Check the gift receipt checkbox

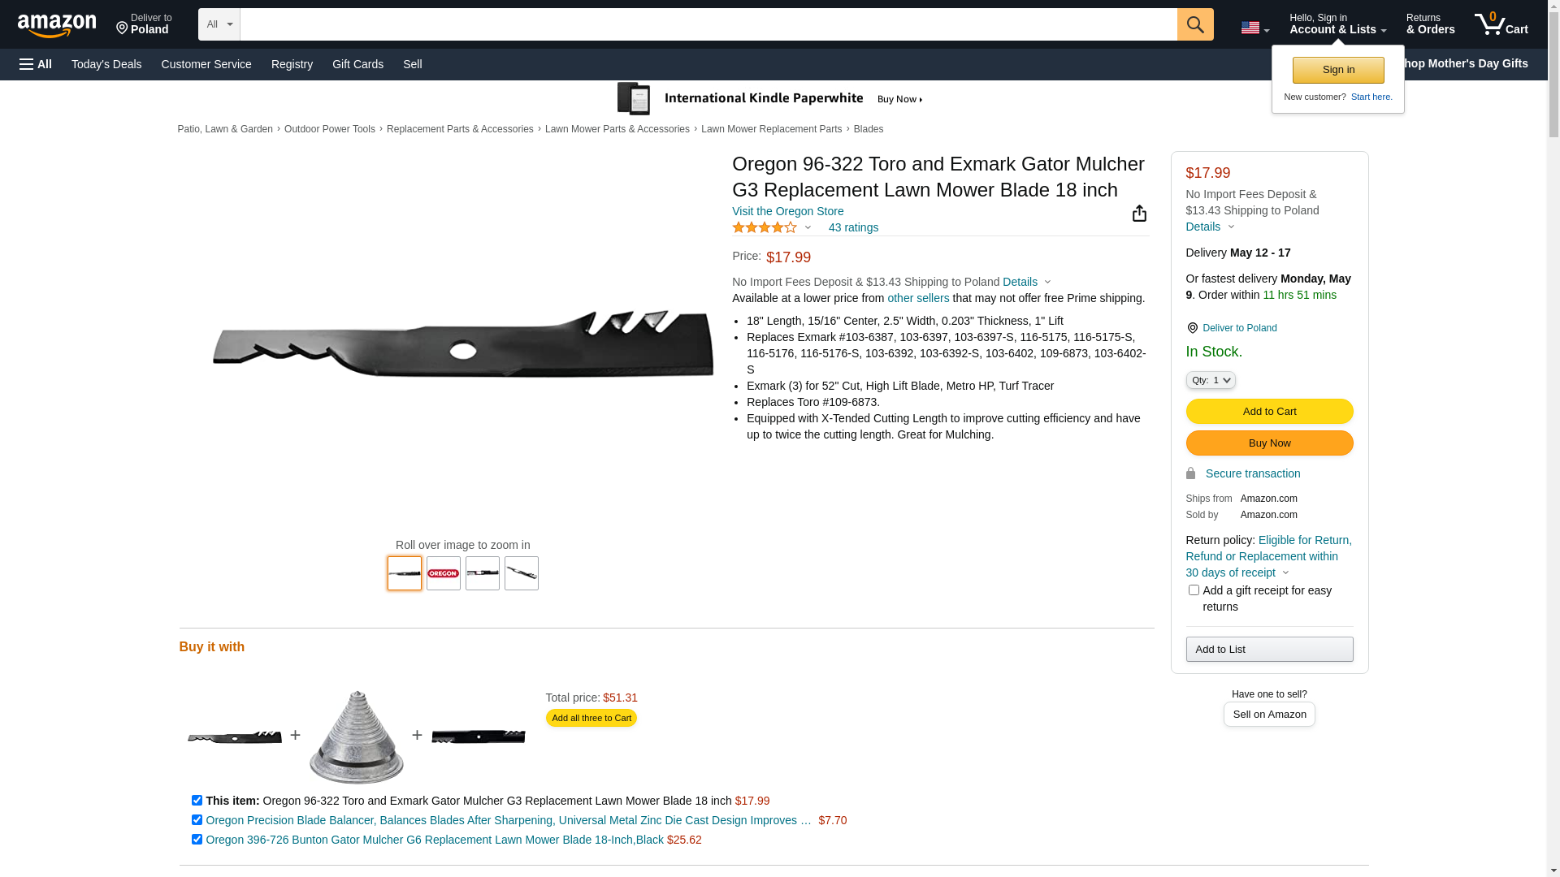click(1194, 590)
